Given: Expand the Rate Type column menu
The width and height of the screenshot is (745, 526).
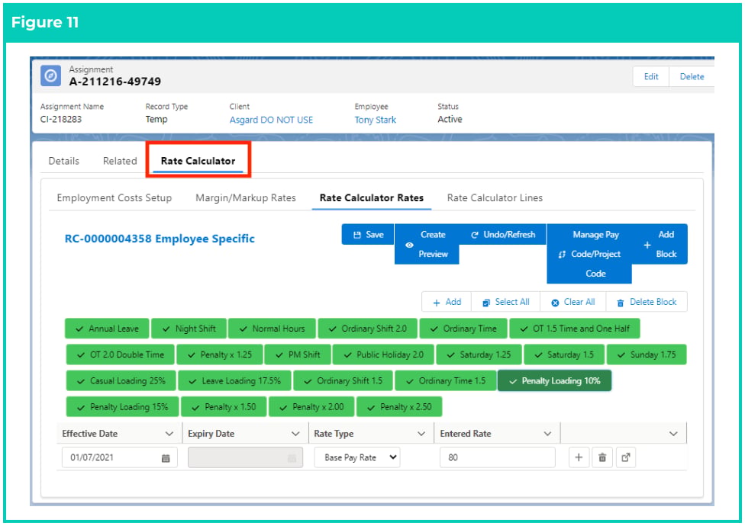Looking at the screenshot, I should 421,434.
